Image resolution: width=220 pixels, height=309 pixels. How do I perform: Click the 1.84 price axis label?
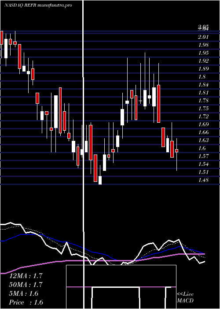click(203, 85)
